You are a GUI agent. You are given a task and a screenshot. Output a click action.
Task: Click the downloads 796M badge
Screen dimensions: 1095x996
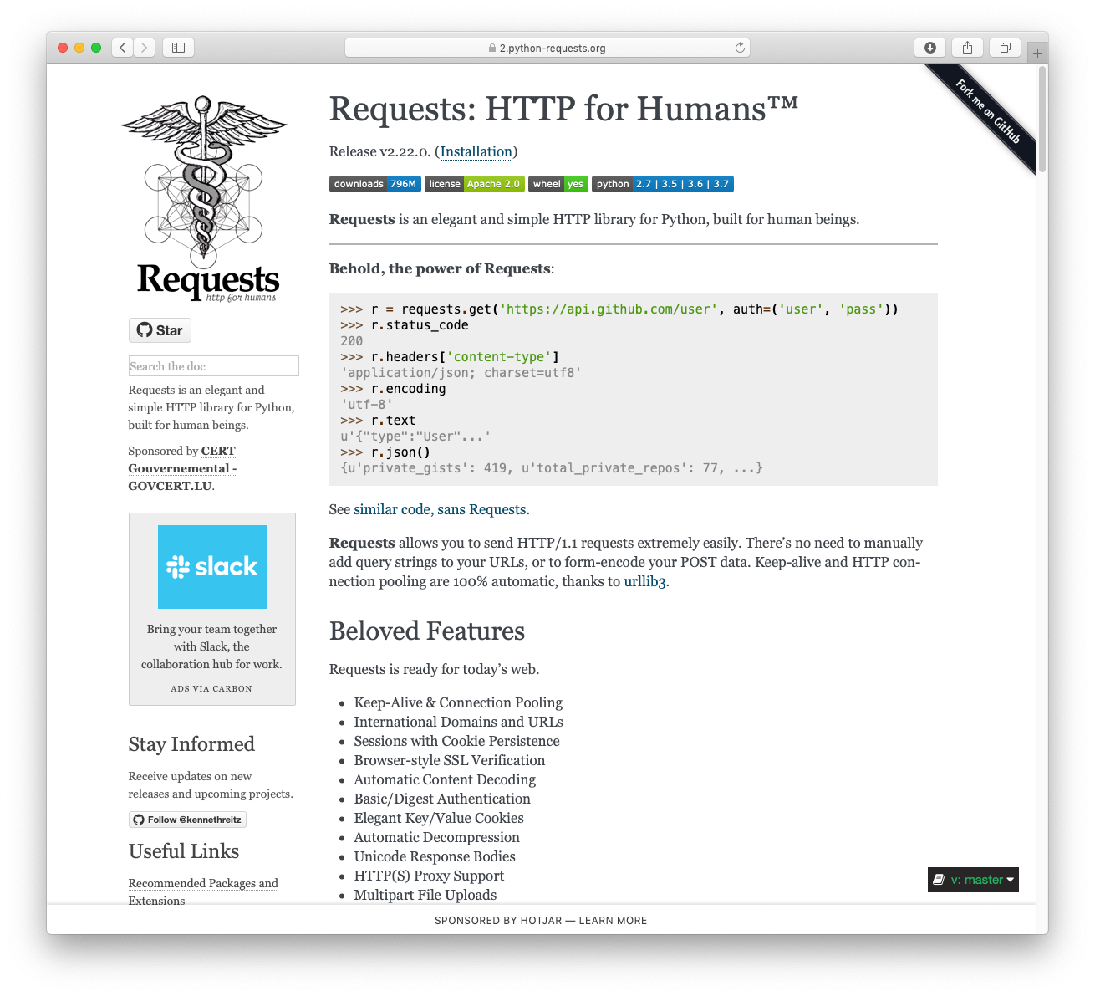pos(374,184)
